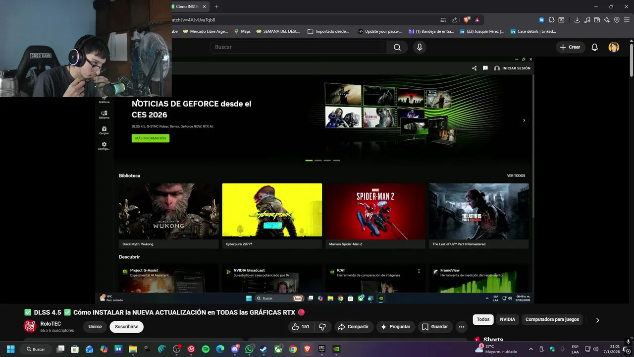Select Computadora para juegos filter chip
The image size is (634, 357).
pyautogui.click(x=552, y=319)
